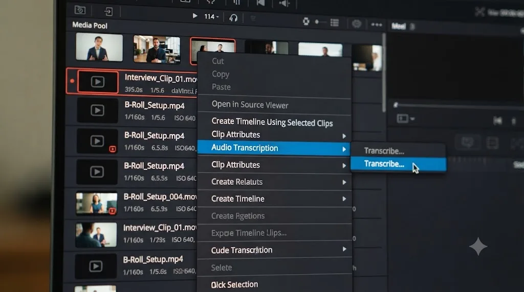Image resolution: width=524 pixels, height=292 pixels.
Task: Switch Media Pool to list view icon
Action: (x=335, y=22)
